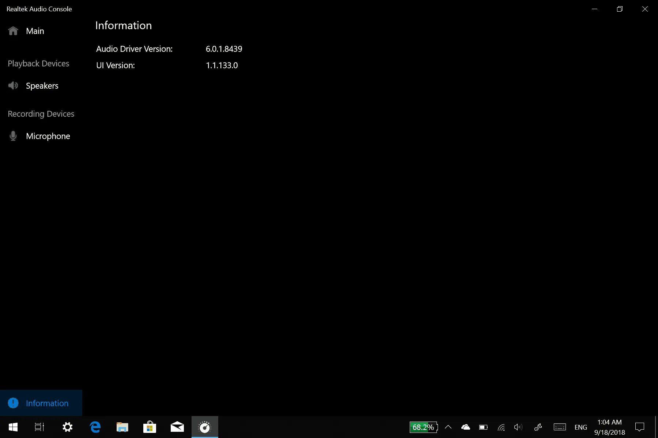Viewport: 658px width, 438px height.
Task: Click the Playback Devices heading
Action: (x=38, y=64)
